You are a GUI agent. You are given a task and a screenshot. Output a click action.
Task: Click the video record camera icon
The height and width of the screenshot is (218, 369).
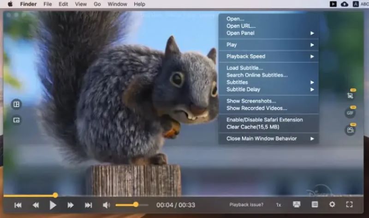click(x=350, y=130)
